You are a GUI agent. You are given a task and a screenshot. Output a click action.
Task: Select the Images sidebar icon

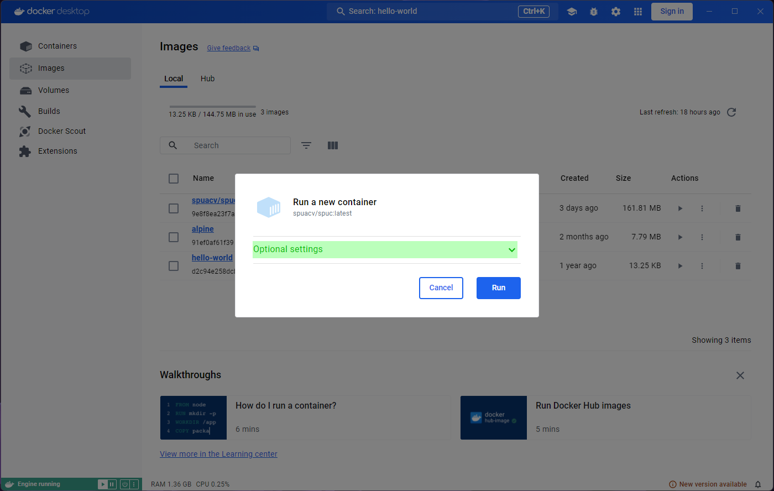pos(25,69)
